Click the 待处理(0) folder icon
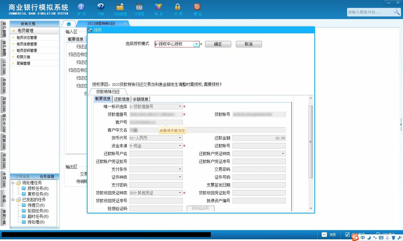Viewport: 403px width, 241px height. pyautogui.click(x=24, y=222)
